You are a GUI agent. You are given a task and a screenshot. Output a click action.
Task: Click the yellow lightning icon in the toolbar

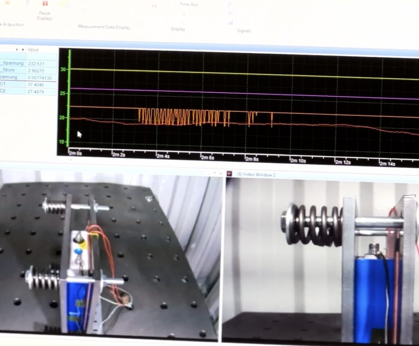27,3
